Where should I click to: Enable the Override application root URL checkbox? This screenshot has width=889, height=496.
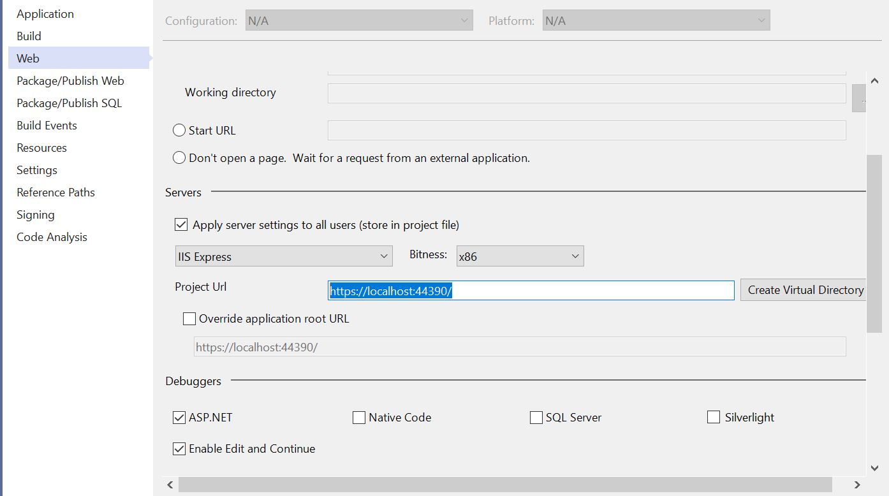click(189, 319)
